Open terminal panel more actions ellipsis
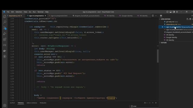Viewport: 193px width, 108px height. (150, 103)
